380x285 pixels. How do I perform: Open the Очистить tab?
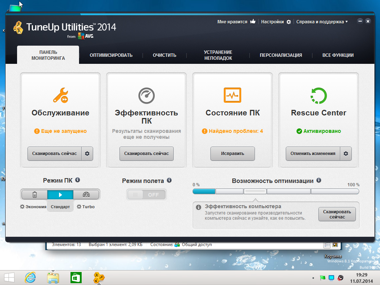coord(164,55)
